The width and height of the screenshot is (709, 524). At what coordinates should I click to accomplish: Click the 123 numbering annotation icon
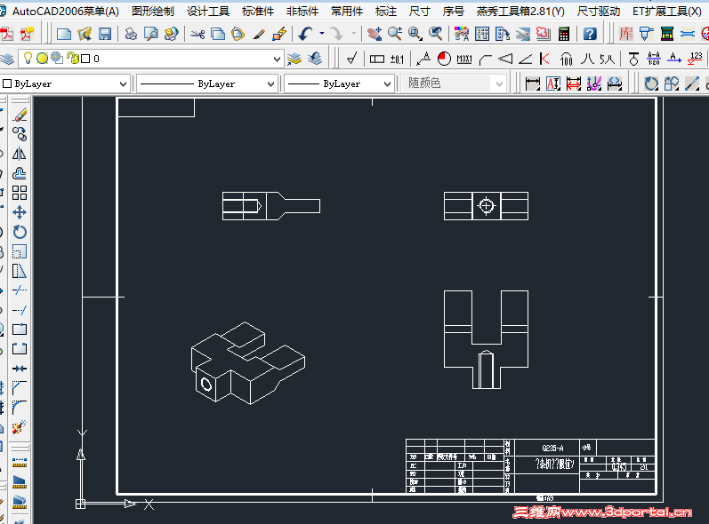point(695,59)
